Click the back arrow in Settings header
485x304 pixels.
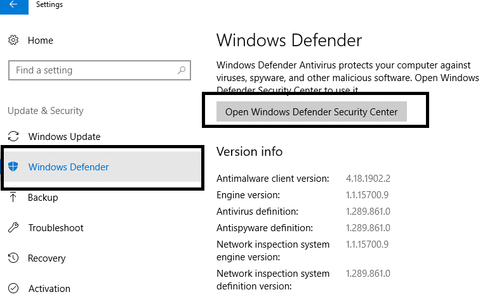[13, 5]
